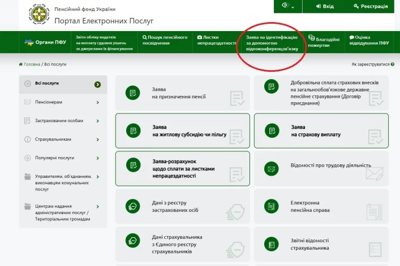Click the Популярні послуги sidebar icon
400x266 pixels.
tap(28, 158)
